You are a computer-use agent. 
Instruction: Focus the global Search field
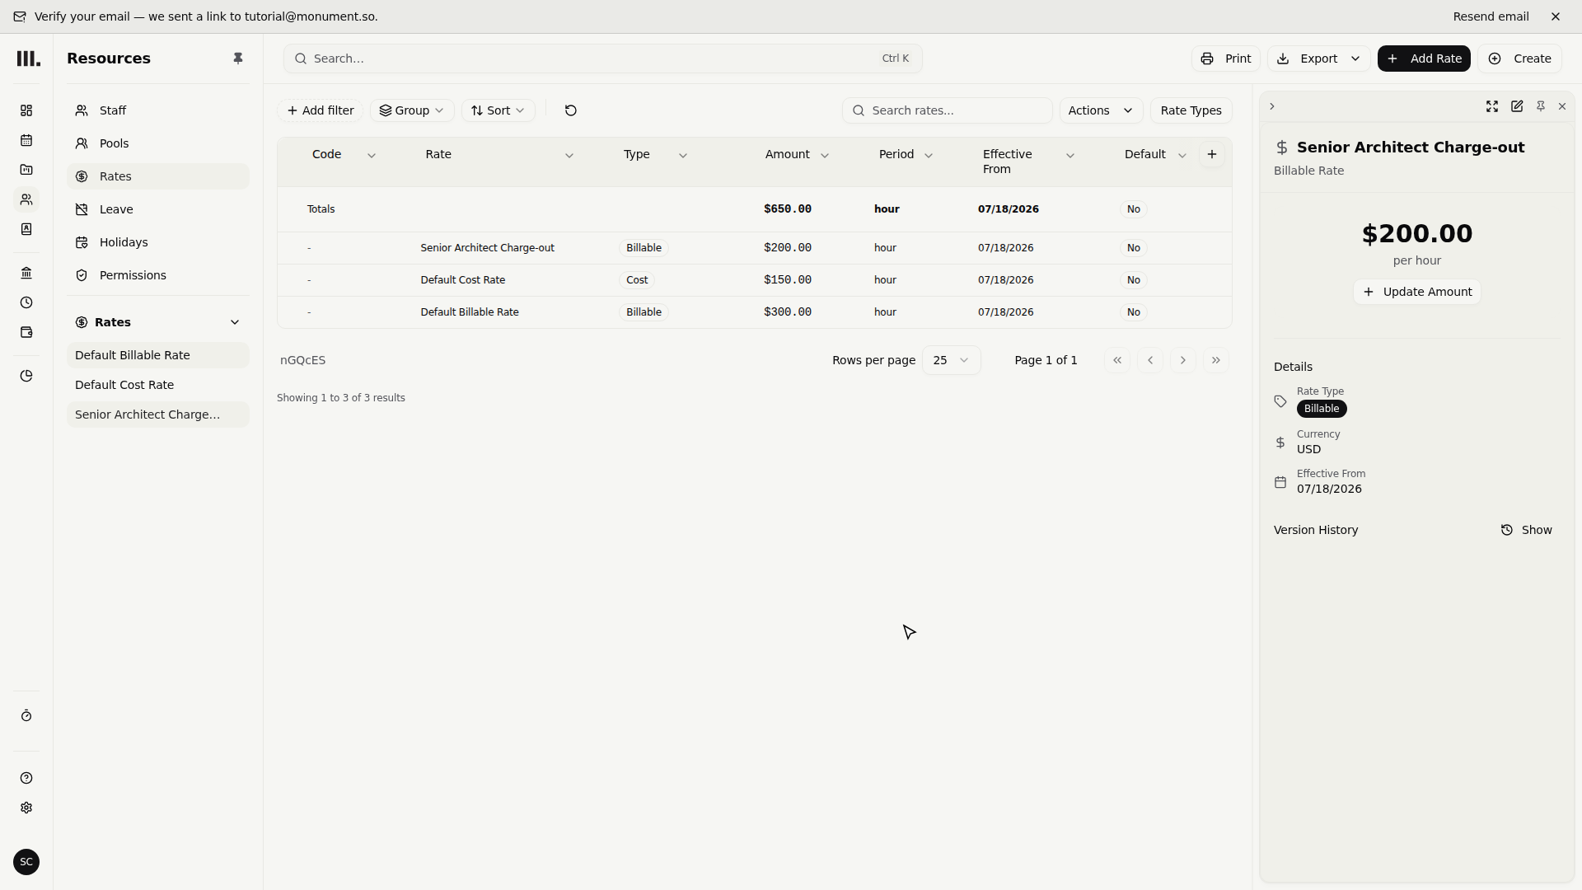pyautogui.click(x=603, y=59)
